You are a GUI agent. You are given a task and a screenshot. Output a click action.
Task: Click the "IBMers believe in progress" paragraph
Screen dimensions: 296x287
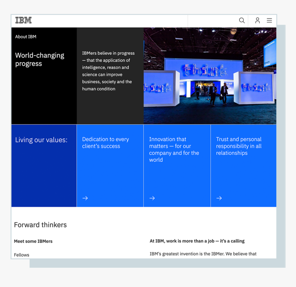[x=108, y=71]
